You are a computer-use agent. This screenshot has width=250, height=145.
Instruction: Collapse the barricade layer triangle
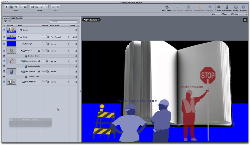pos(21,51)
